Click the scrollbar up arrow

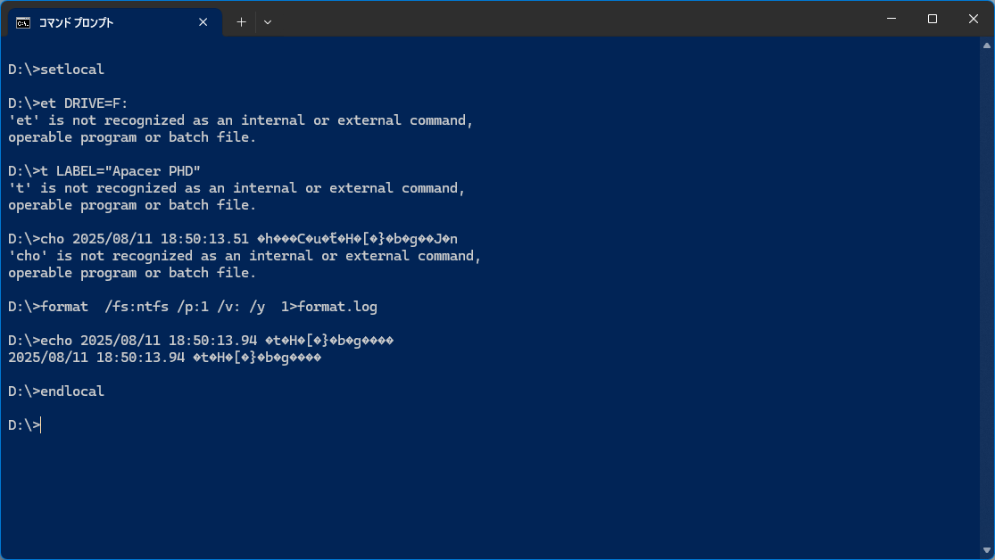point(987,45)
